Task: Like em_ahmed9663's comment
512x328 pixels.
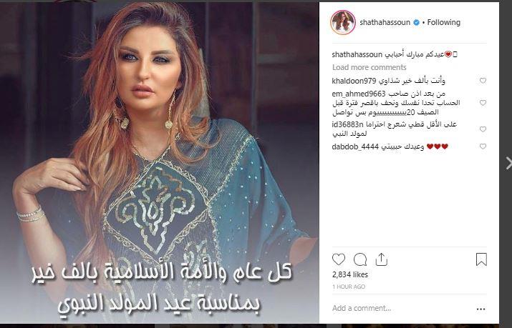Action: pos(483,103)
